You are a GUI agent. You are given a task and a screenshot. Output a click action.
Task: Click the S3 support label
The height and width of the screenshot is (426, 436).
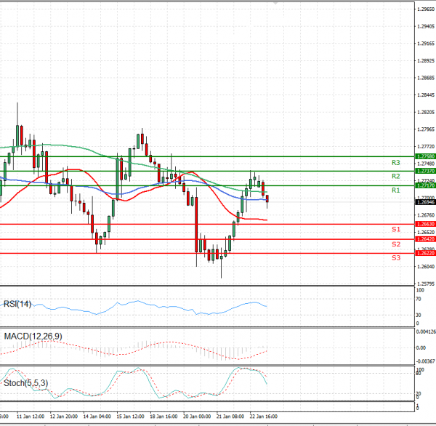pos(396,258)
